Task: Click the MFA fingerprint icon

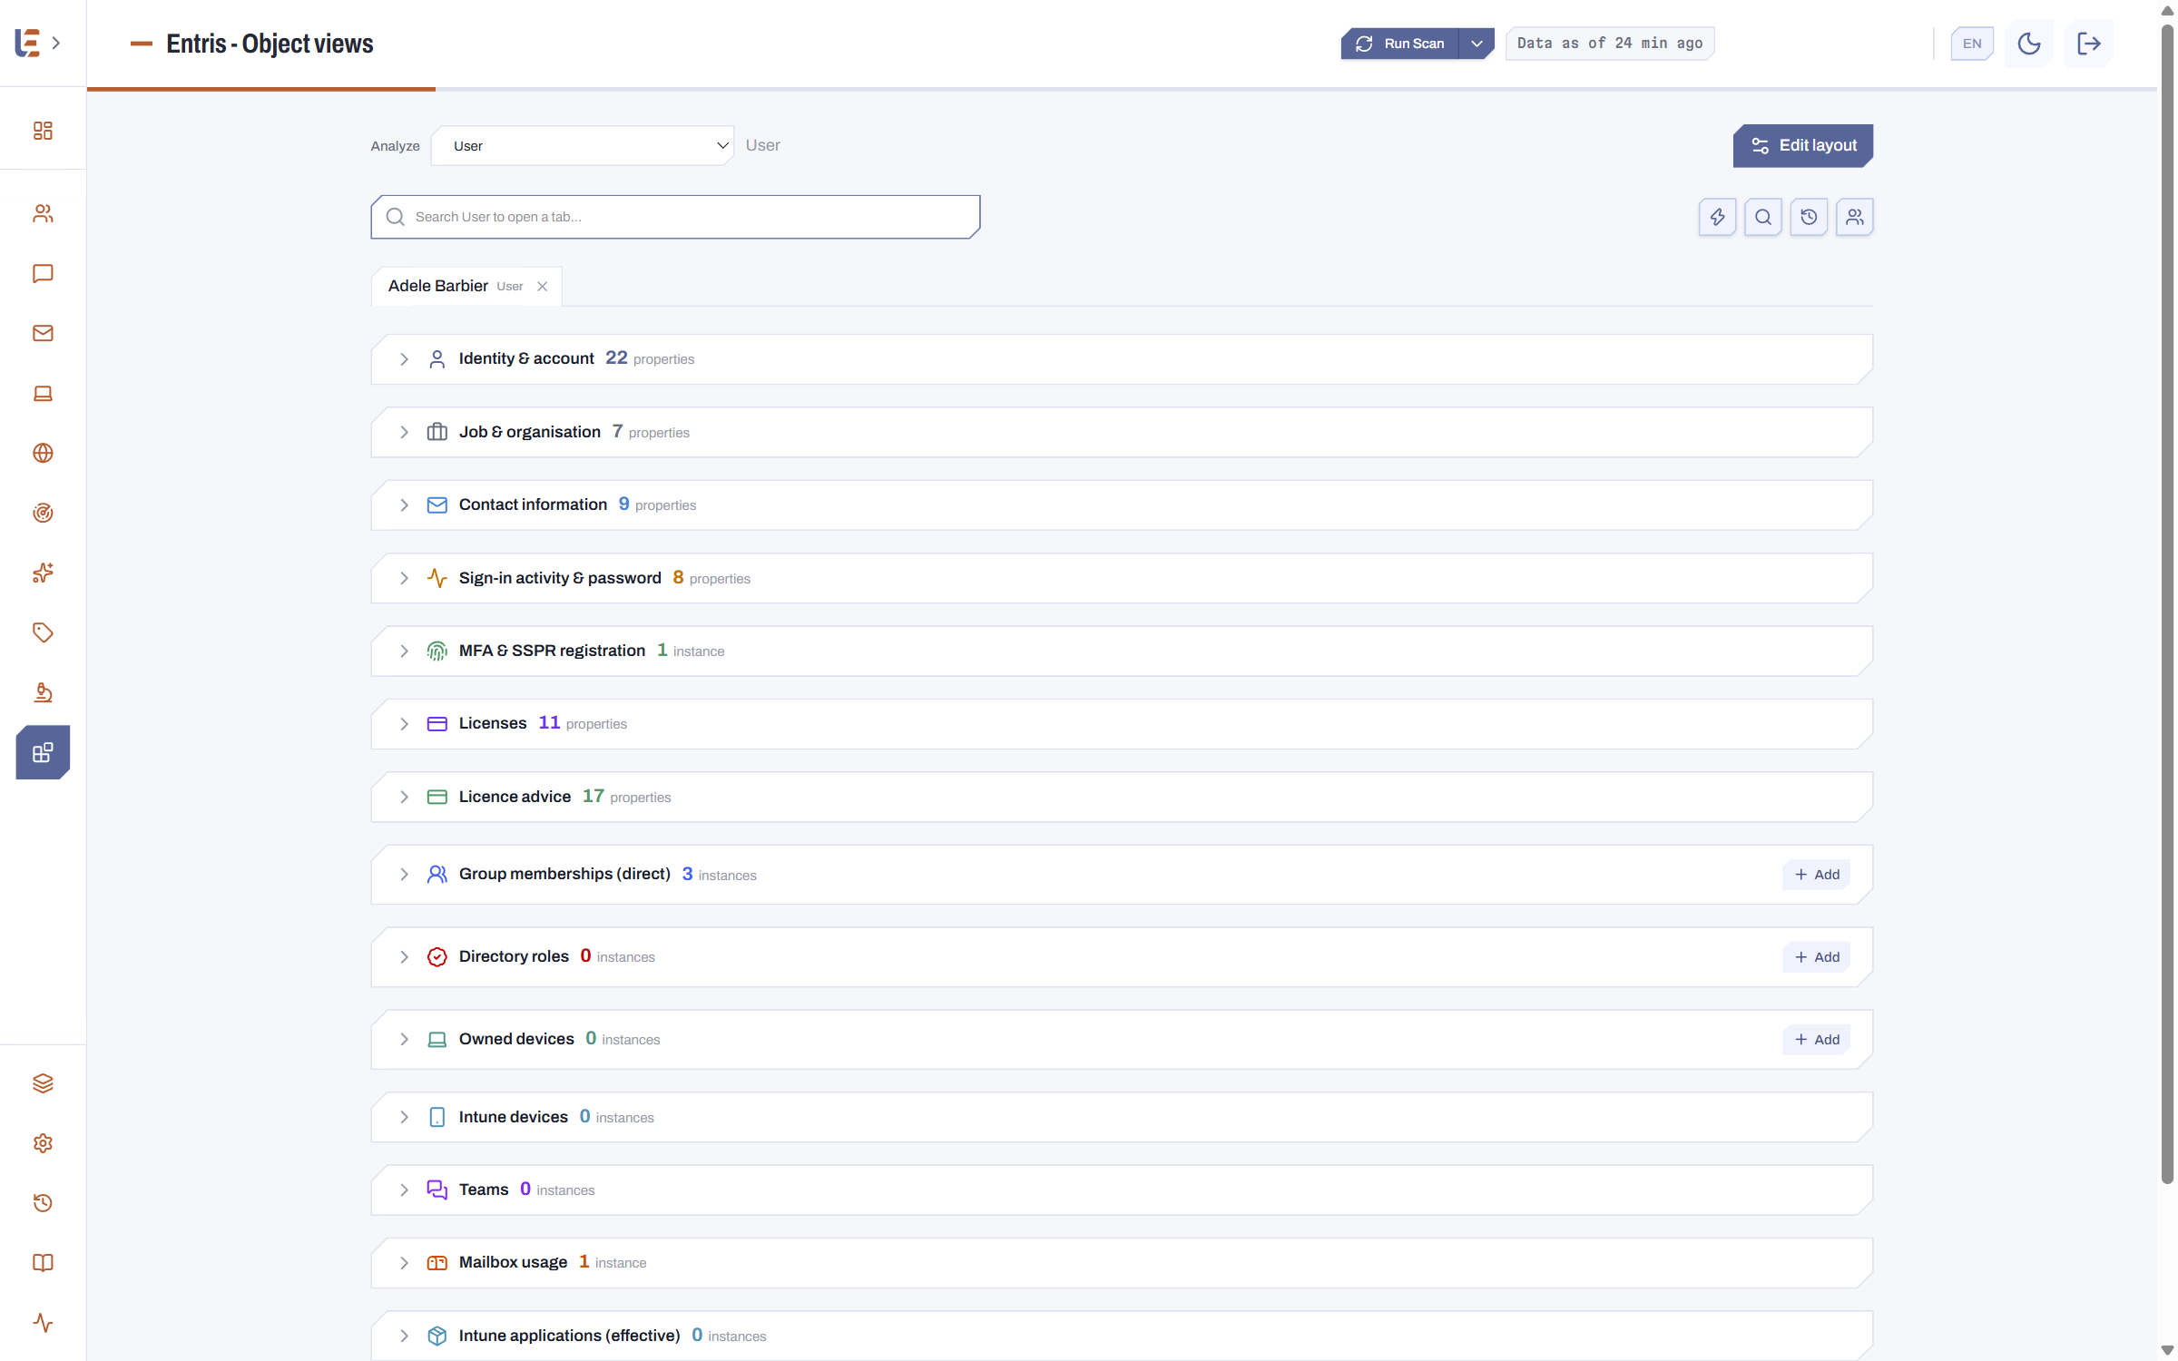Action: click(x=437, y=651)
